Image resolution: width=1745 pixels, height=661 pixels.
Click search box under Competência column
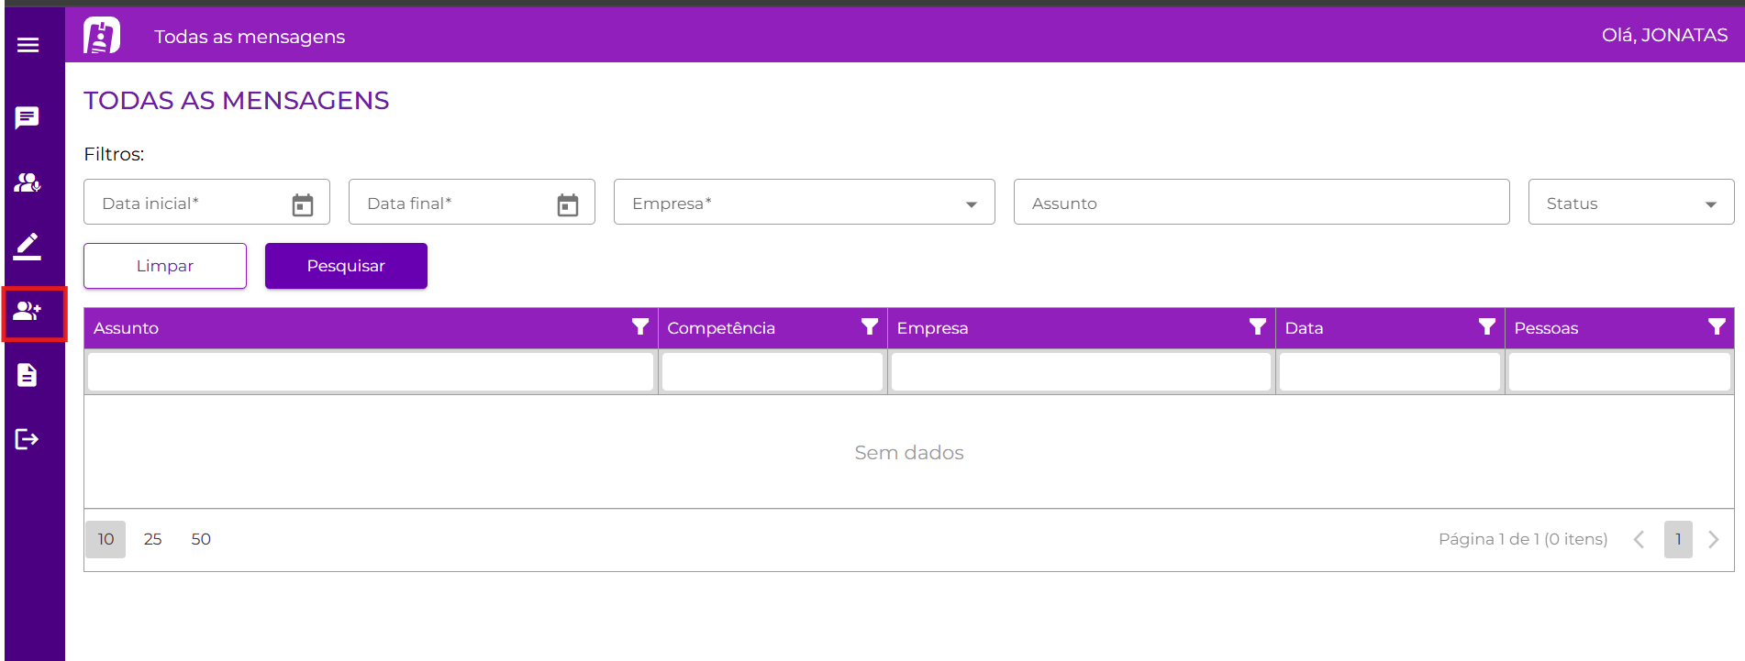tap(772, 372)
